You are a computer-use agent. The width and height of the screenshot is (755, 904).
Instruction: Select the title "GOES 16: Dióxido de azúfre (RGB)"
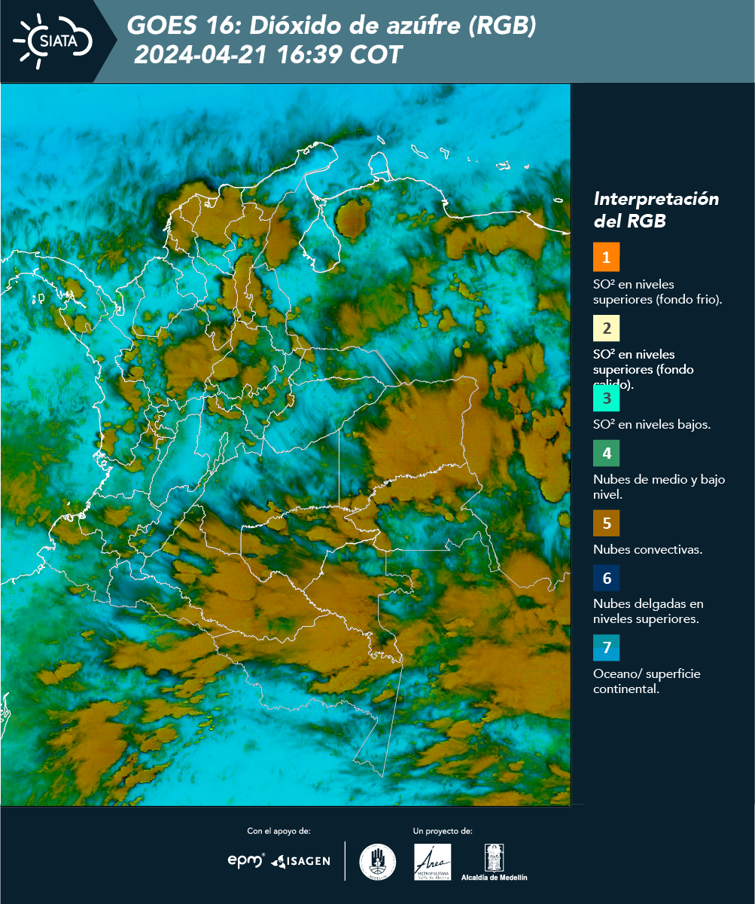click(x=331, y=26)
